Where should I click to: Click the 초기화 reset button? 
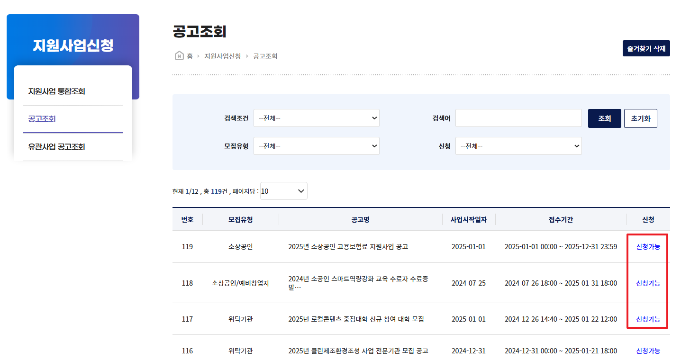[x=640, y=118]
